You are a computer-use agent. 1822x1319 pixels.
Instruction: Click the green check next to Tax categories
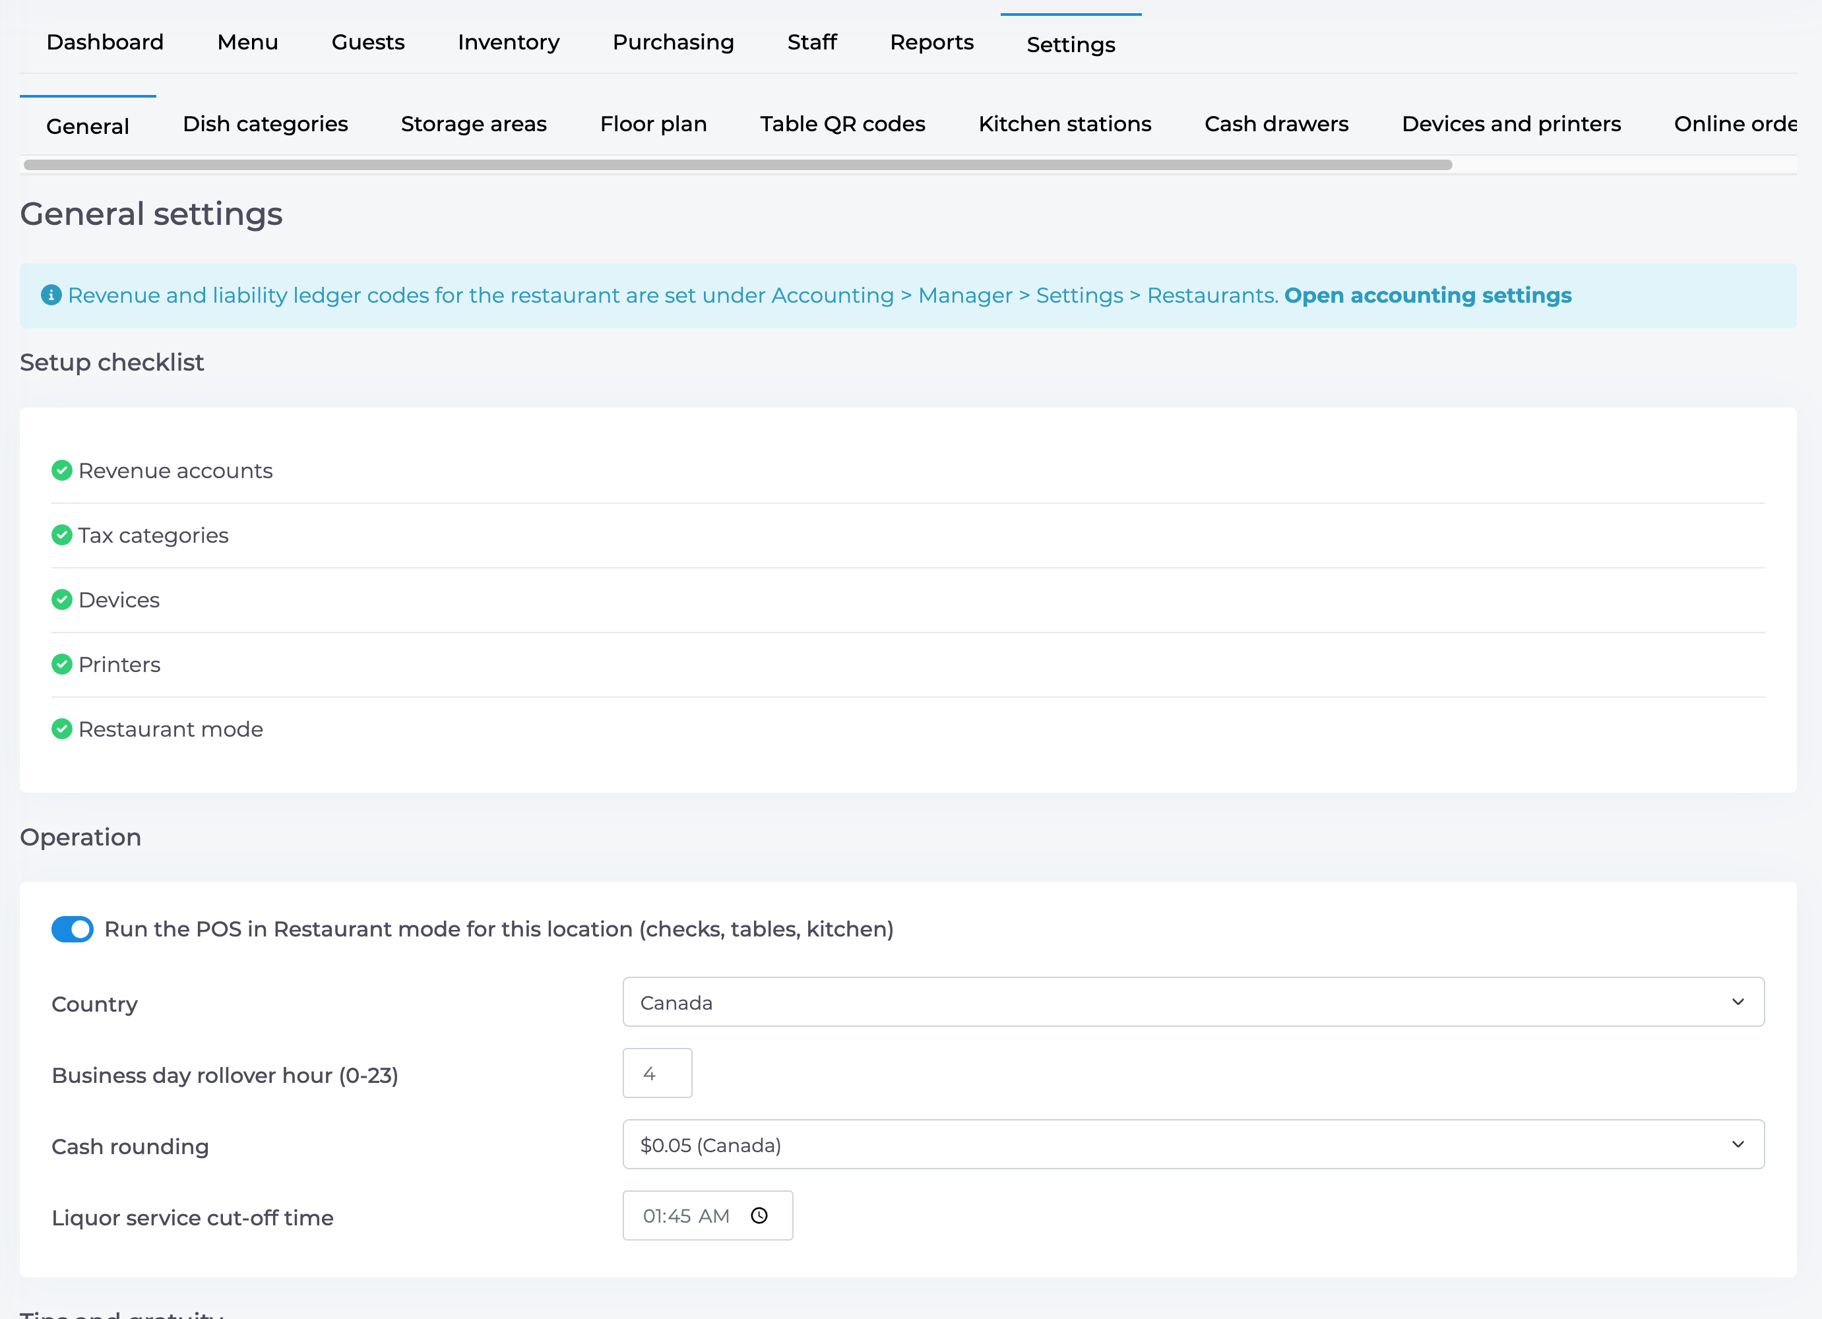click(62, 535)
